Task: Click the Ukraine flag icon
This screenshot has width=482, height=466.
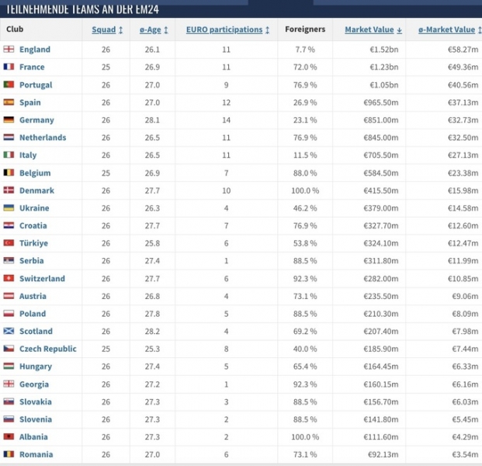Action: (9, 208)
